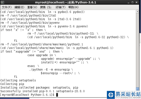
Task: Close the terminal window
Action: point(136,3)
